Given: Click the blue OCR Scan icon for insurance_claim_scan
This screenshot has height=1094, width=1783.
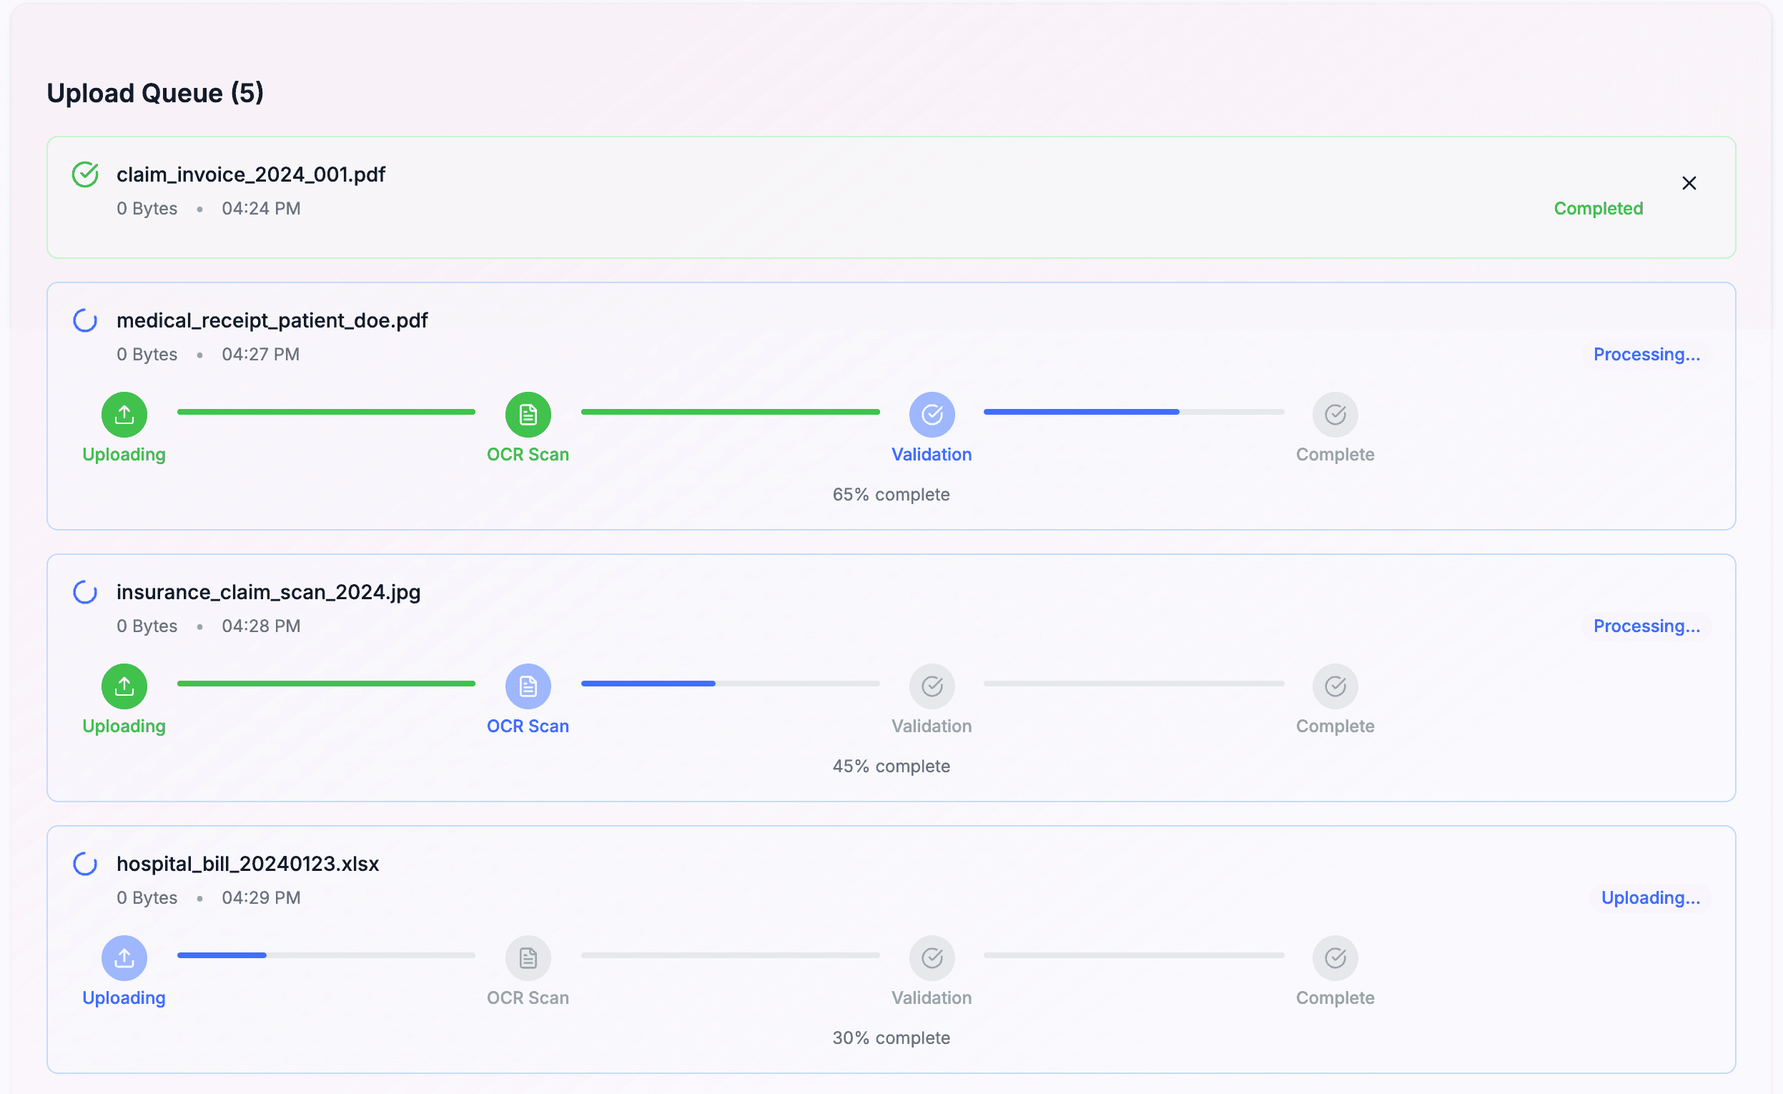Looking at the screenshot, I should [528, 686].
